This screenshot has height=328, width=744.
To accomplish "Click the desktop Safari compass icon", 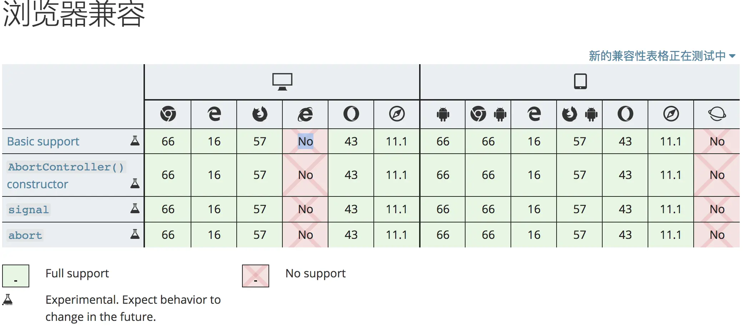I will (397, 114).
